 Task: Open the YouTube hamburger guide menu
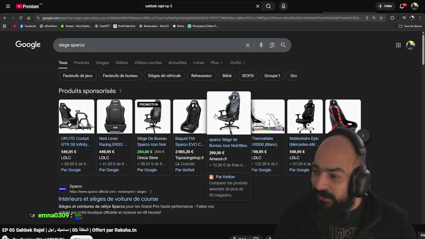8,6
